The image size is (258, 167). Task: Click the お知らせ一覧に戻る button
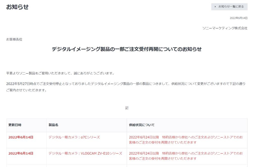pyautogui.click(x=229, y=7)
